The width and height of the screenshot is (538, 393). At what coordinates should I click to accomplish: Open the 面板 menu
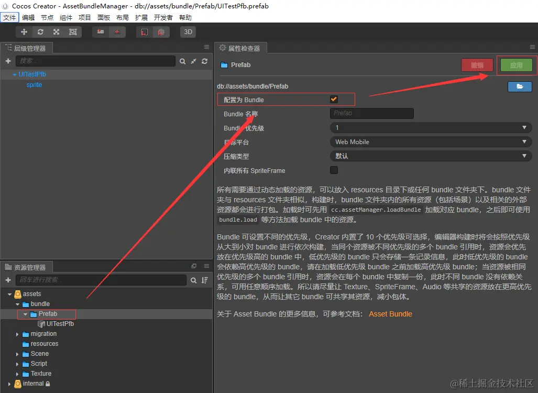[x=104, y=17]
